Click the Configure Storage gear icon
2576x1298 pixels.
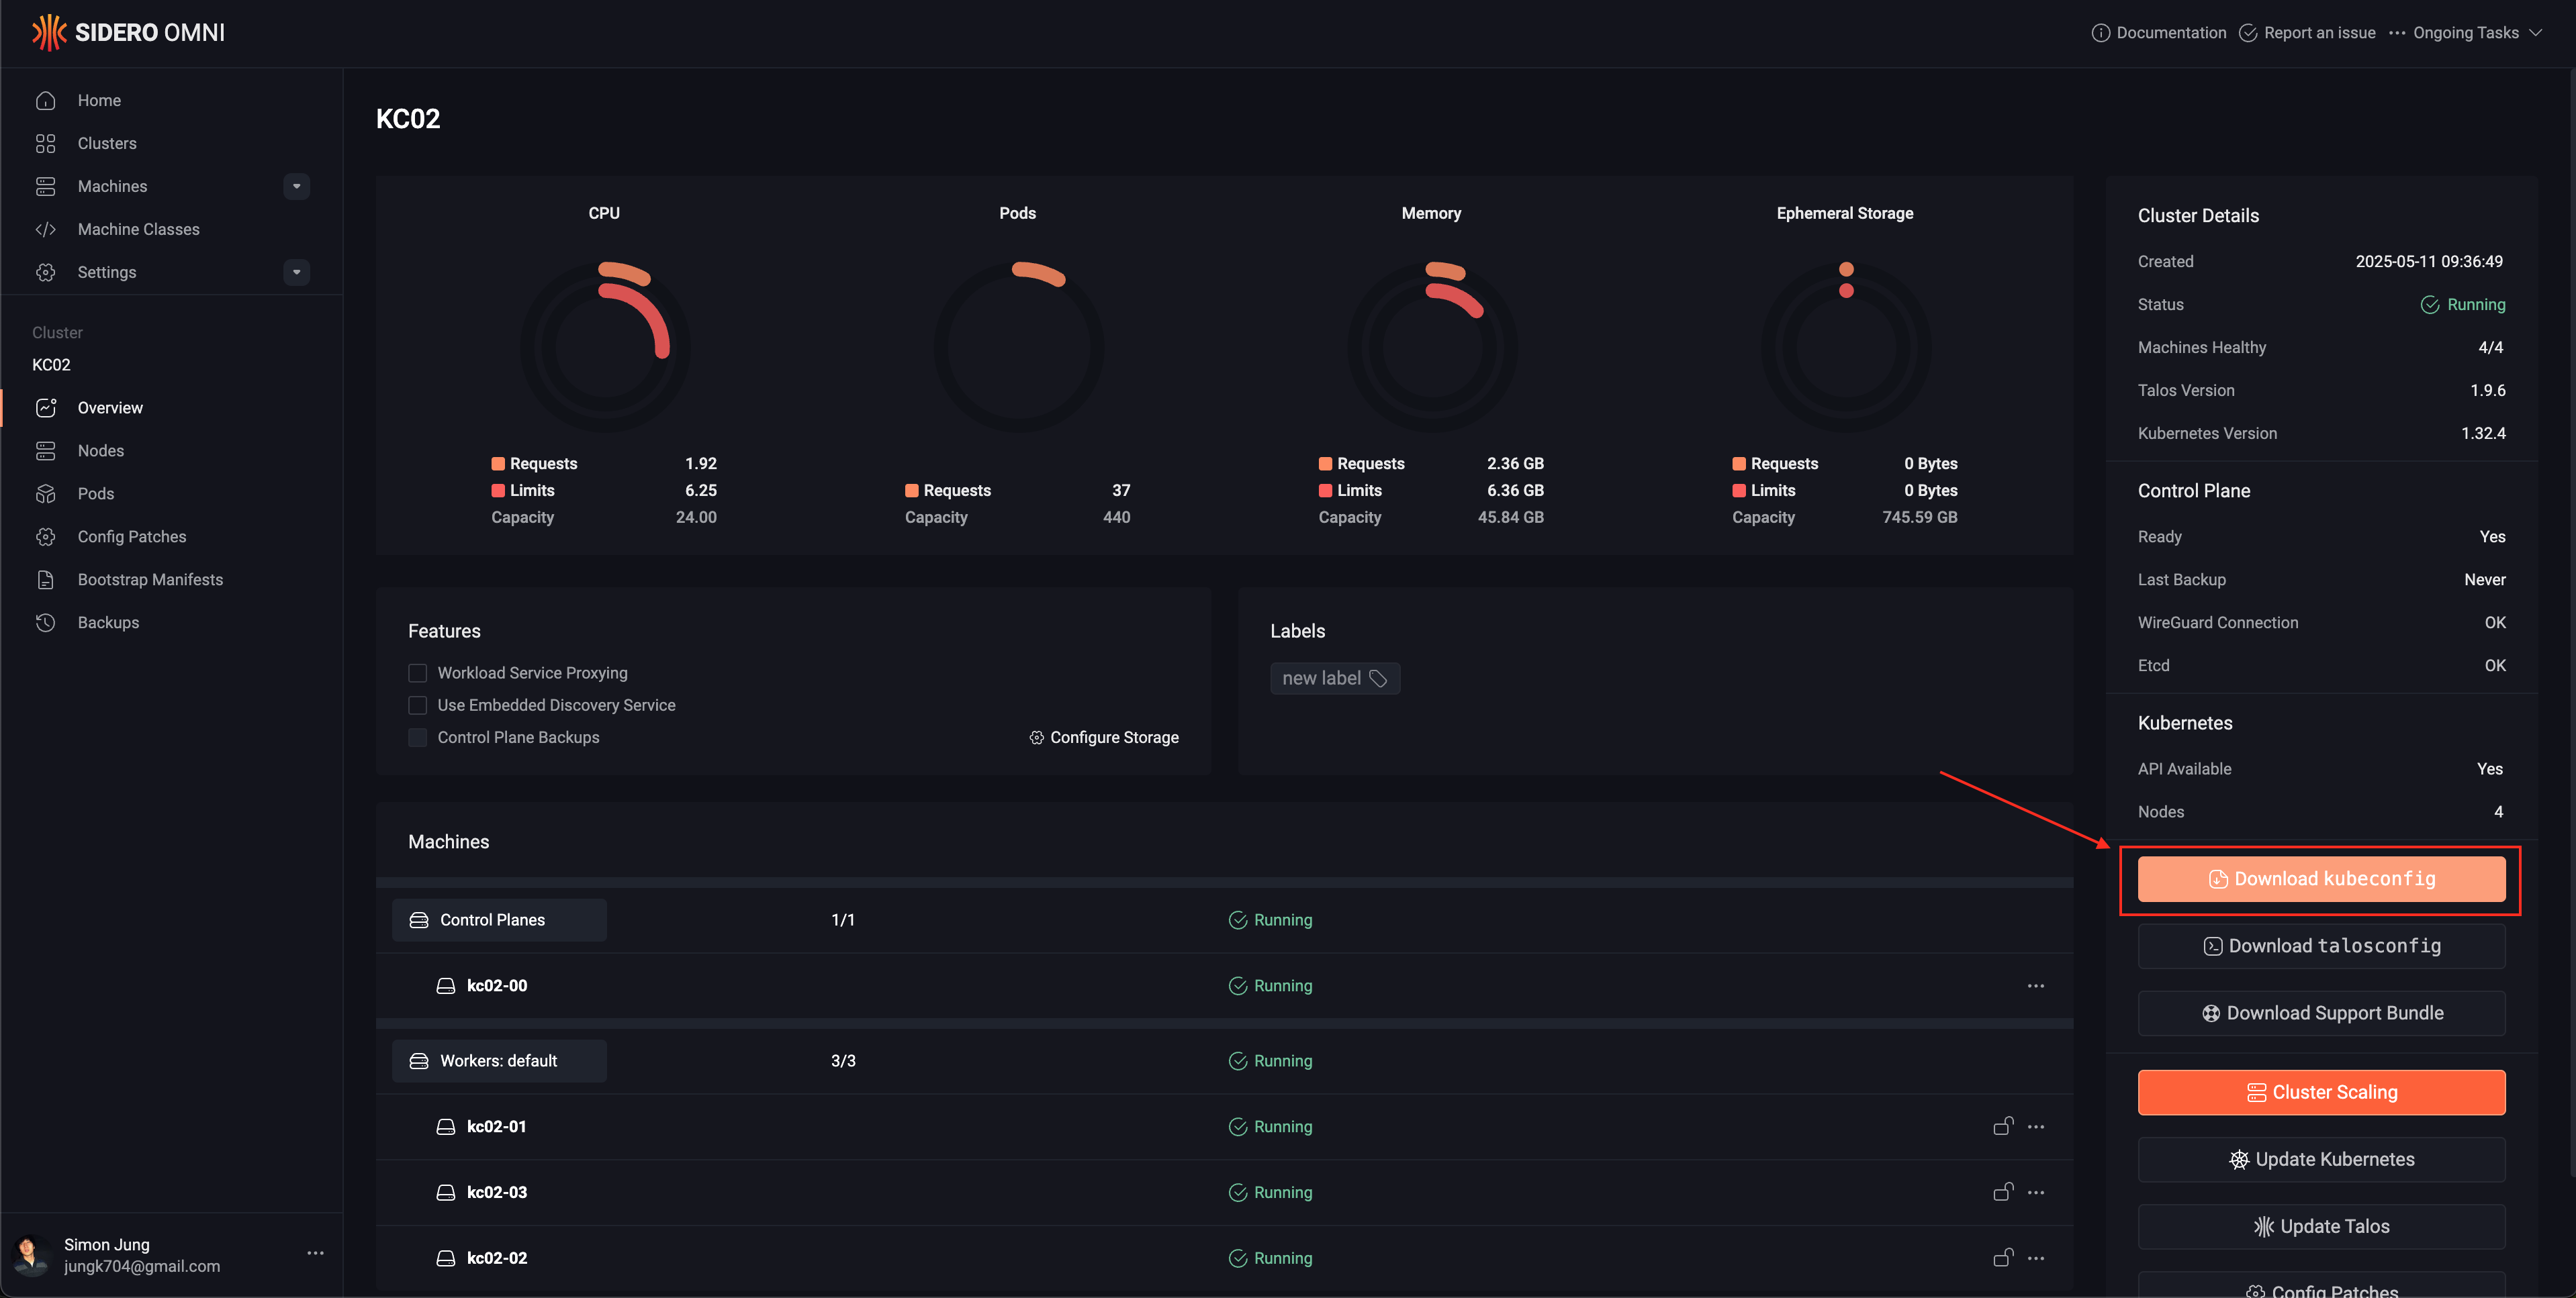pos(1036,738)
